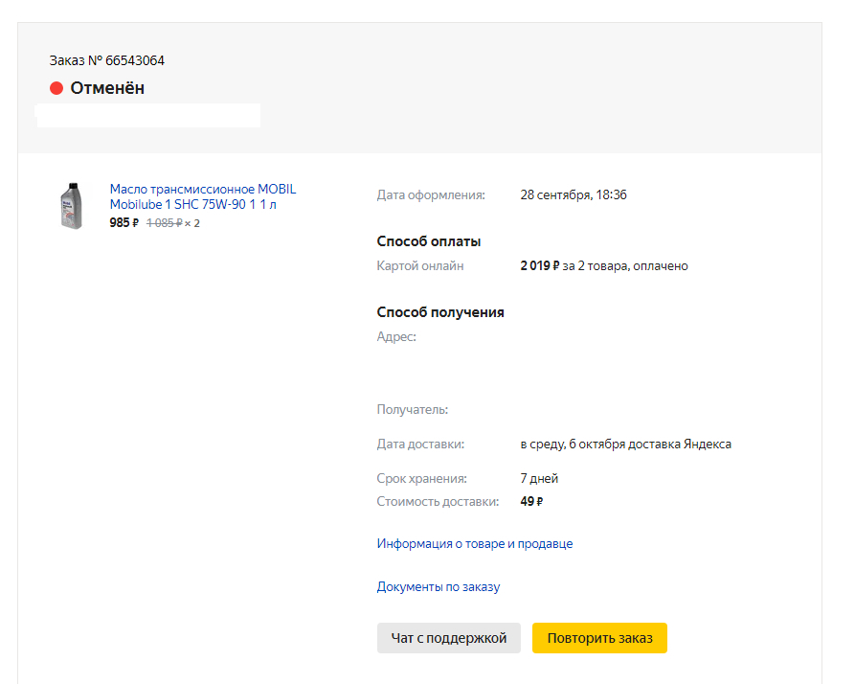This screenshot has width=855, height=684.
Task: Click the 7 дней storage period value
Action: click(539, 478)
